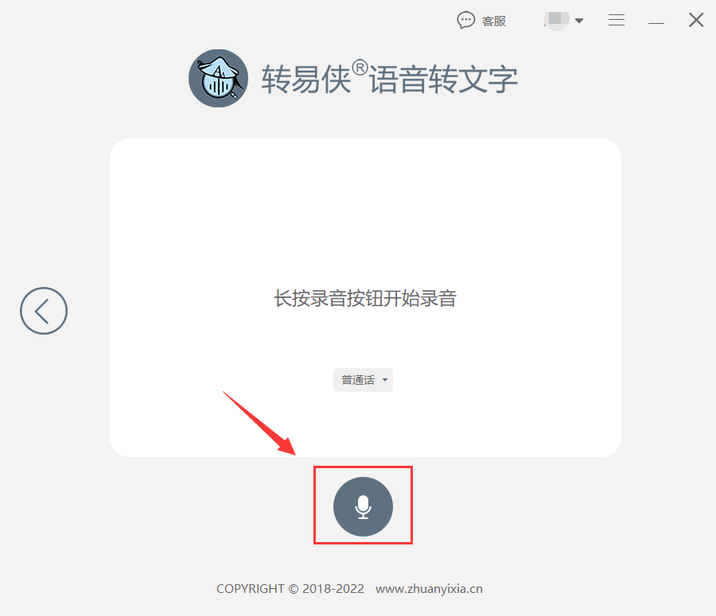716x616 pixels.
Task: Go back using the circular left arrow
Action: click(44, 311)
